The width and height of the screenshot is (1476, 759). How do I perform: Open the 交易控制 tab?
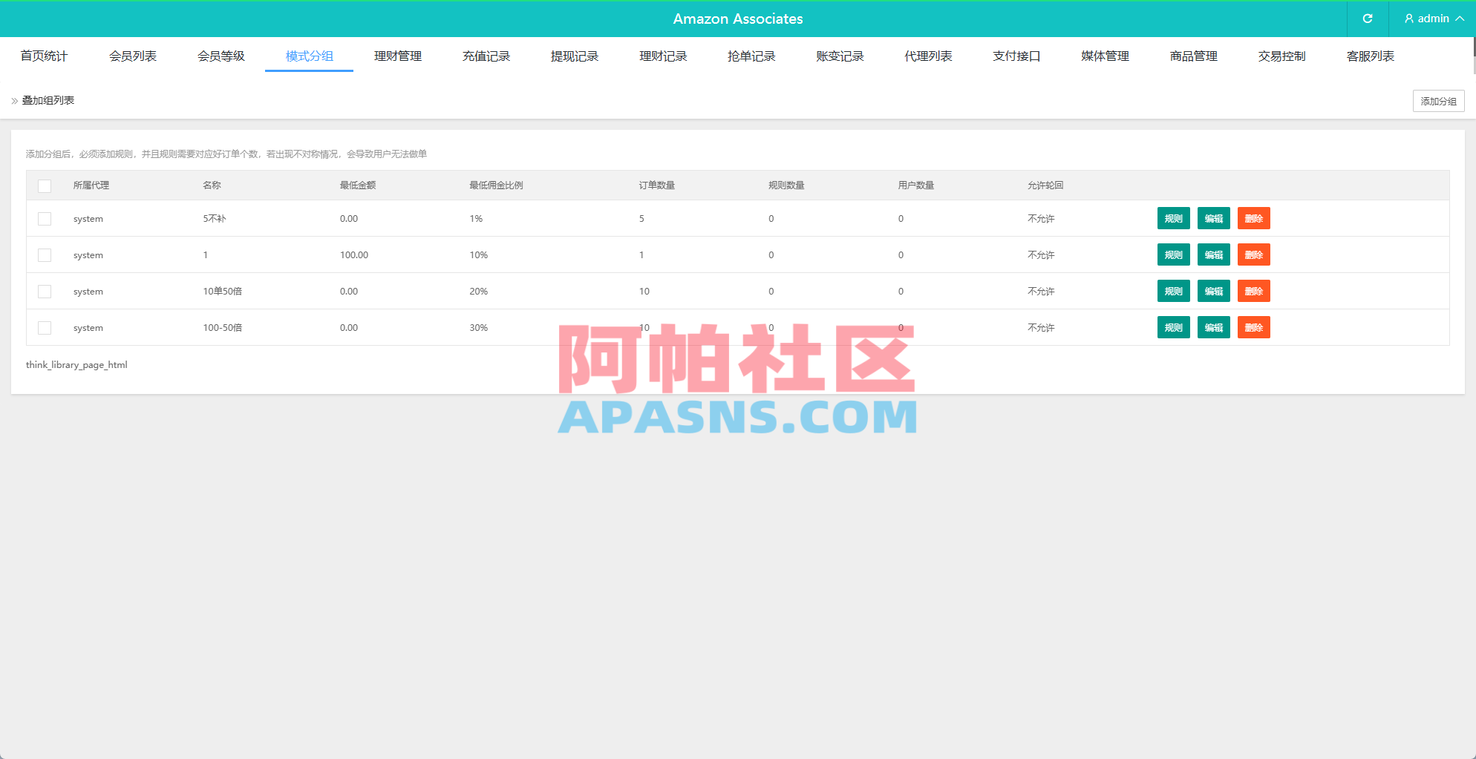(1281, 56)
